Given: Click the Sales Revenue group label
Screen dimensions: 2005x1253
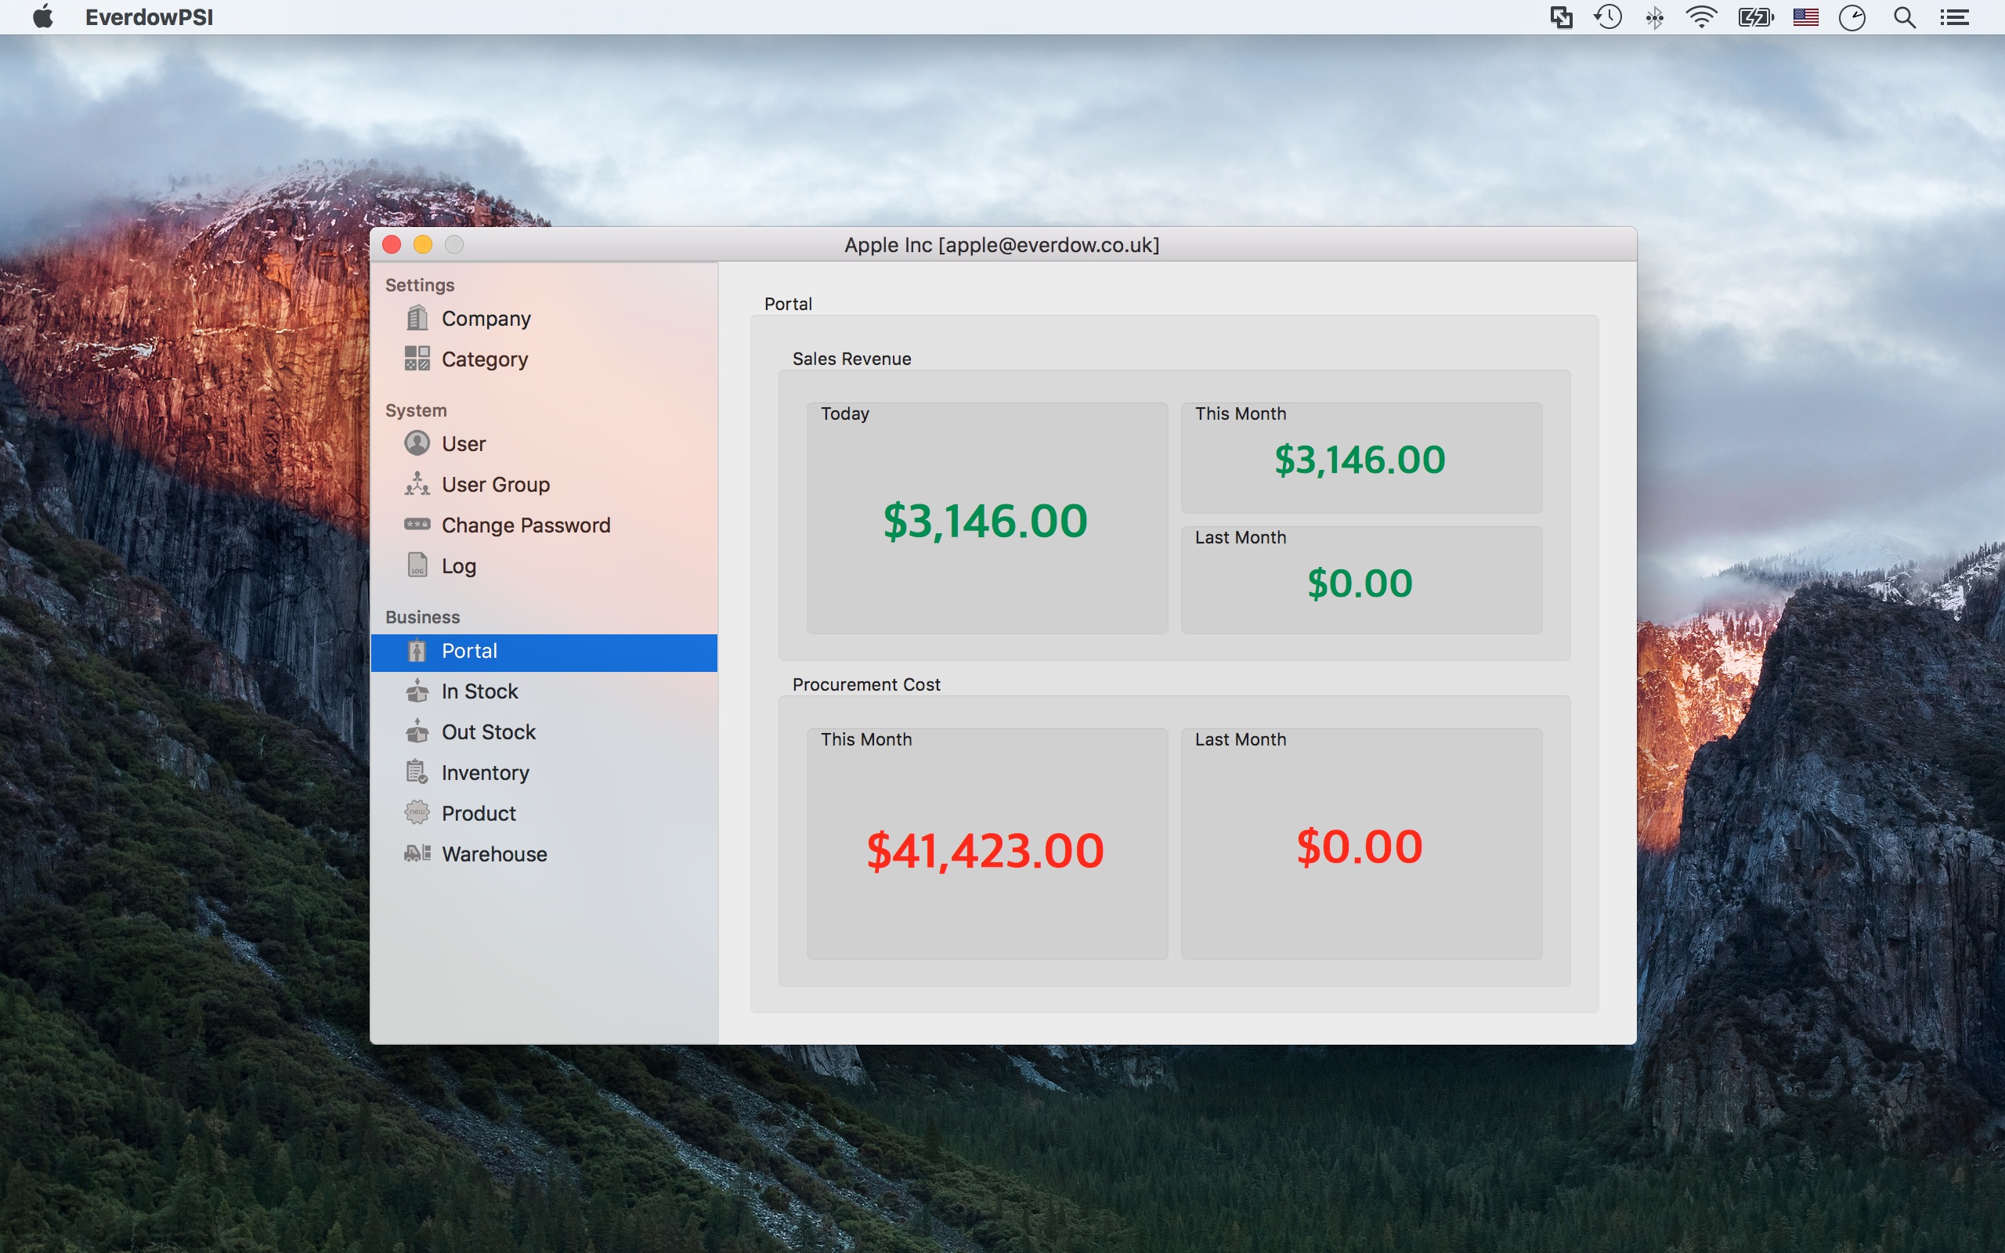Looking at the screenshot, I should pos(851,359).
